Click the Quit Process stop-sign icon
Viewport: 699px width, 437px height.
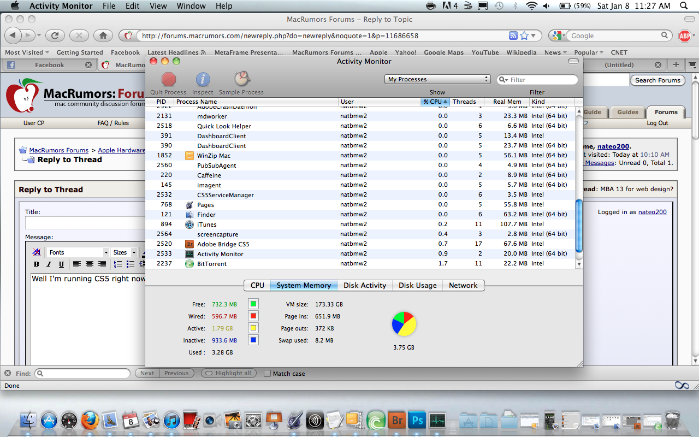click(x=169, y=79)
